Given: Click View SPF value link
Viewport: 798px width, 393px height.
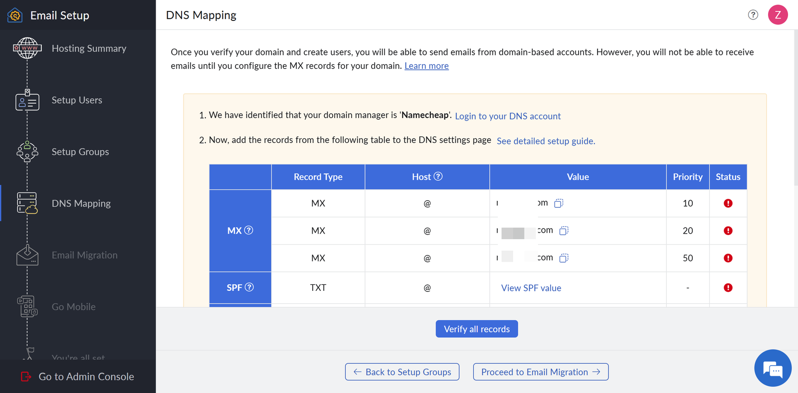Looking at the screenshot, I should tap(531, 288).
